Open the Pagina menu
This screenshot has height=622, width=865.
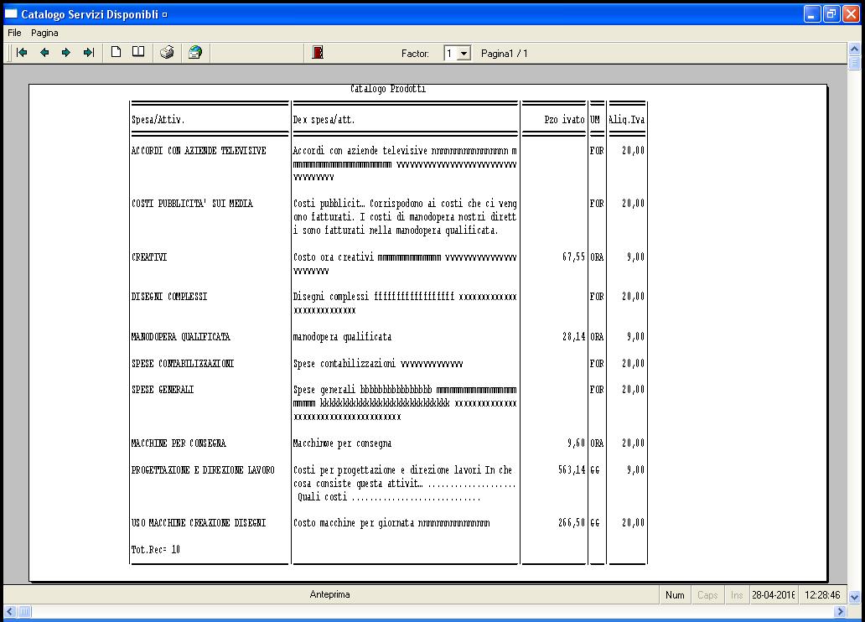pos(44,33)
